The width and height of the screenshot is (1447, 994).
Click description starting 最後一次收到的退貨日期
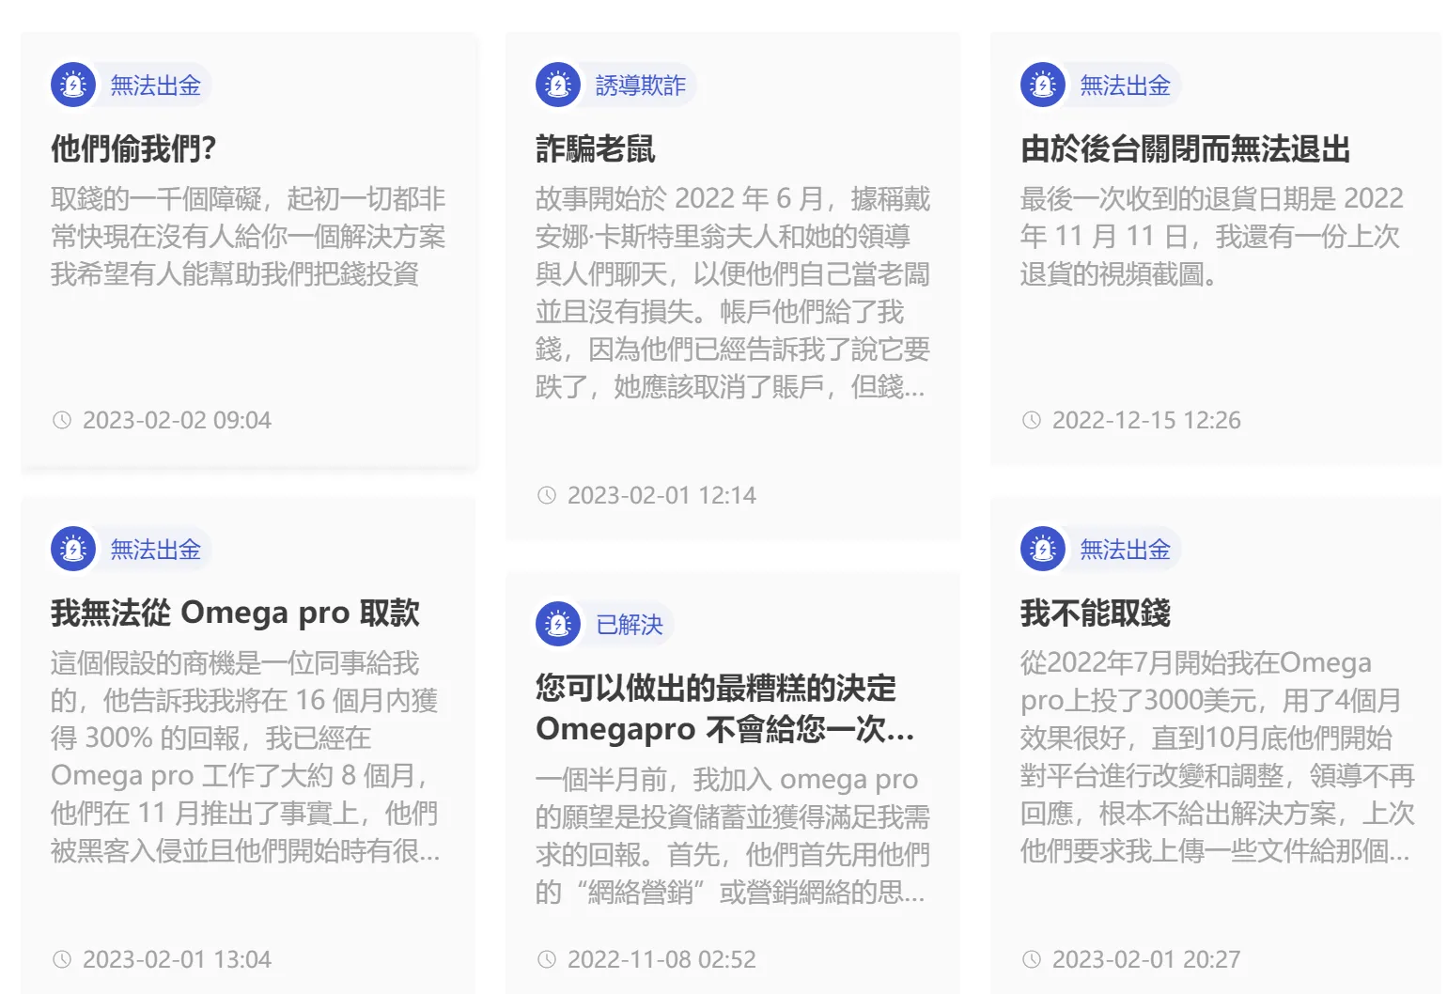1212,236
